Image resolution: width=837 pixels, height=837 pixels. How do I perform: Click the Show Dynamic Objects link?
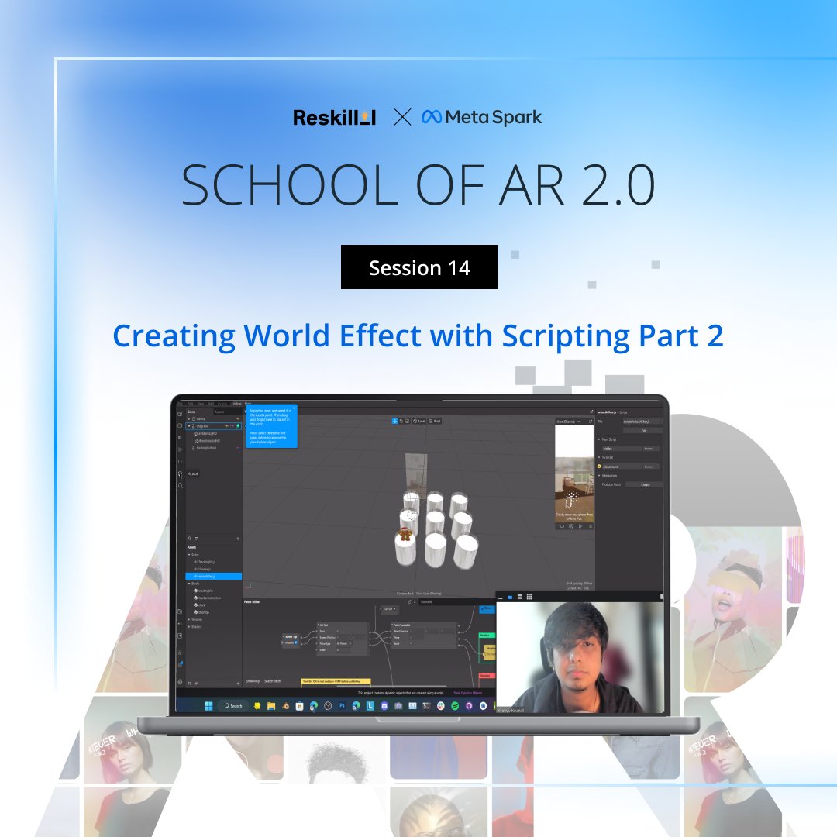(467, 693)
